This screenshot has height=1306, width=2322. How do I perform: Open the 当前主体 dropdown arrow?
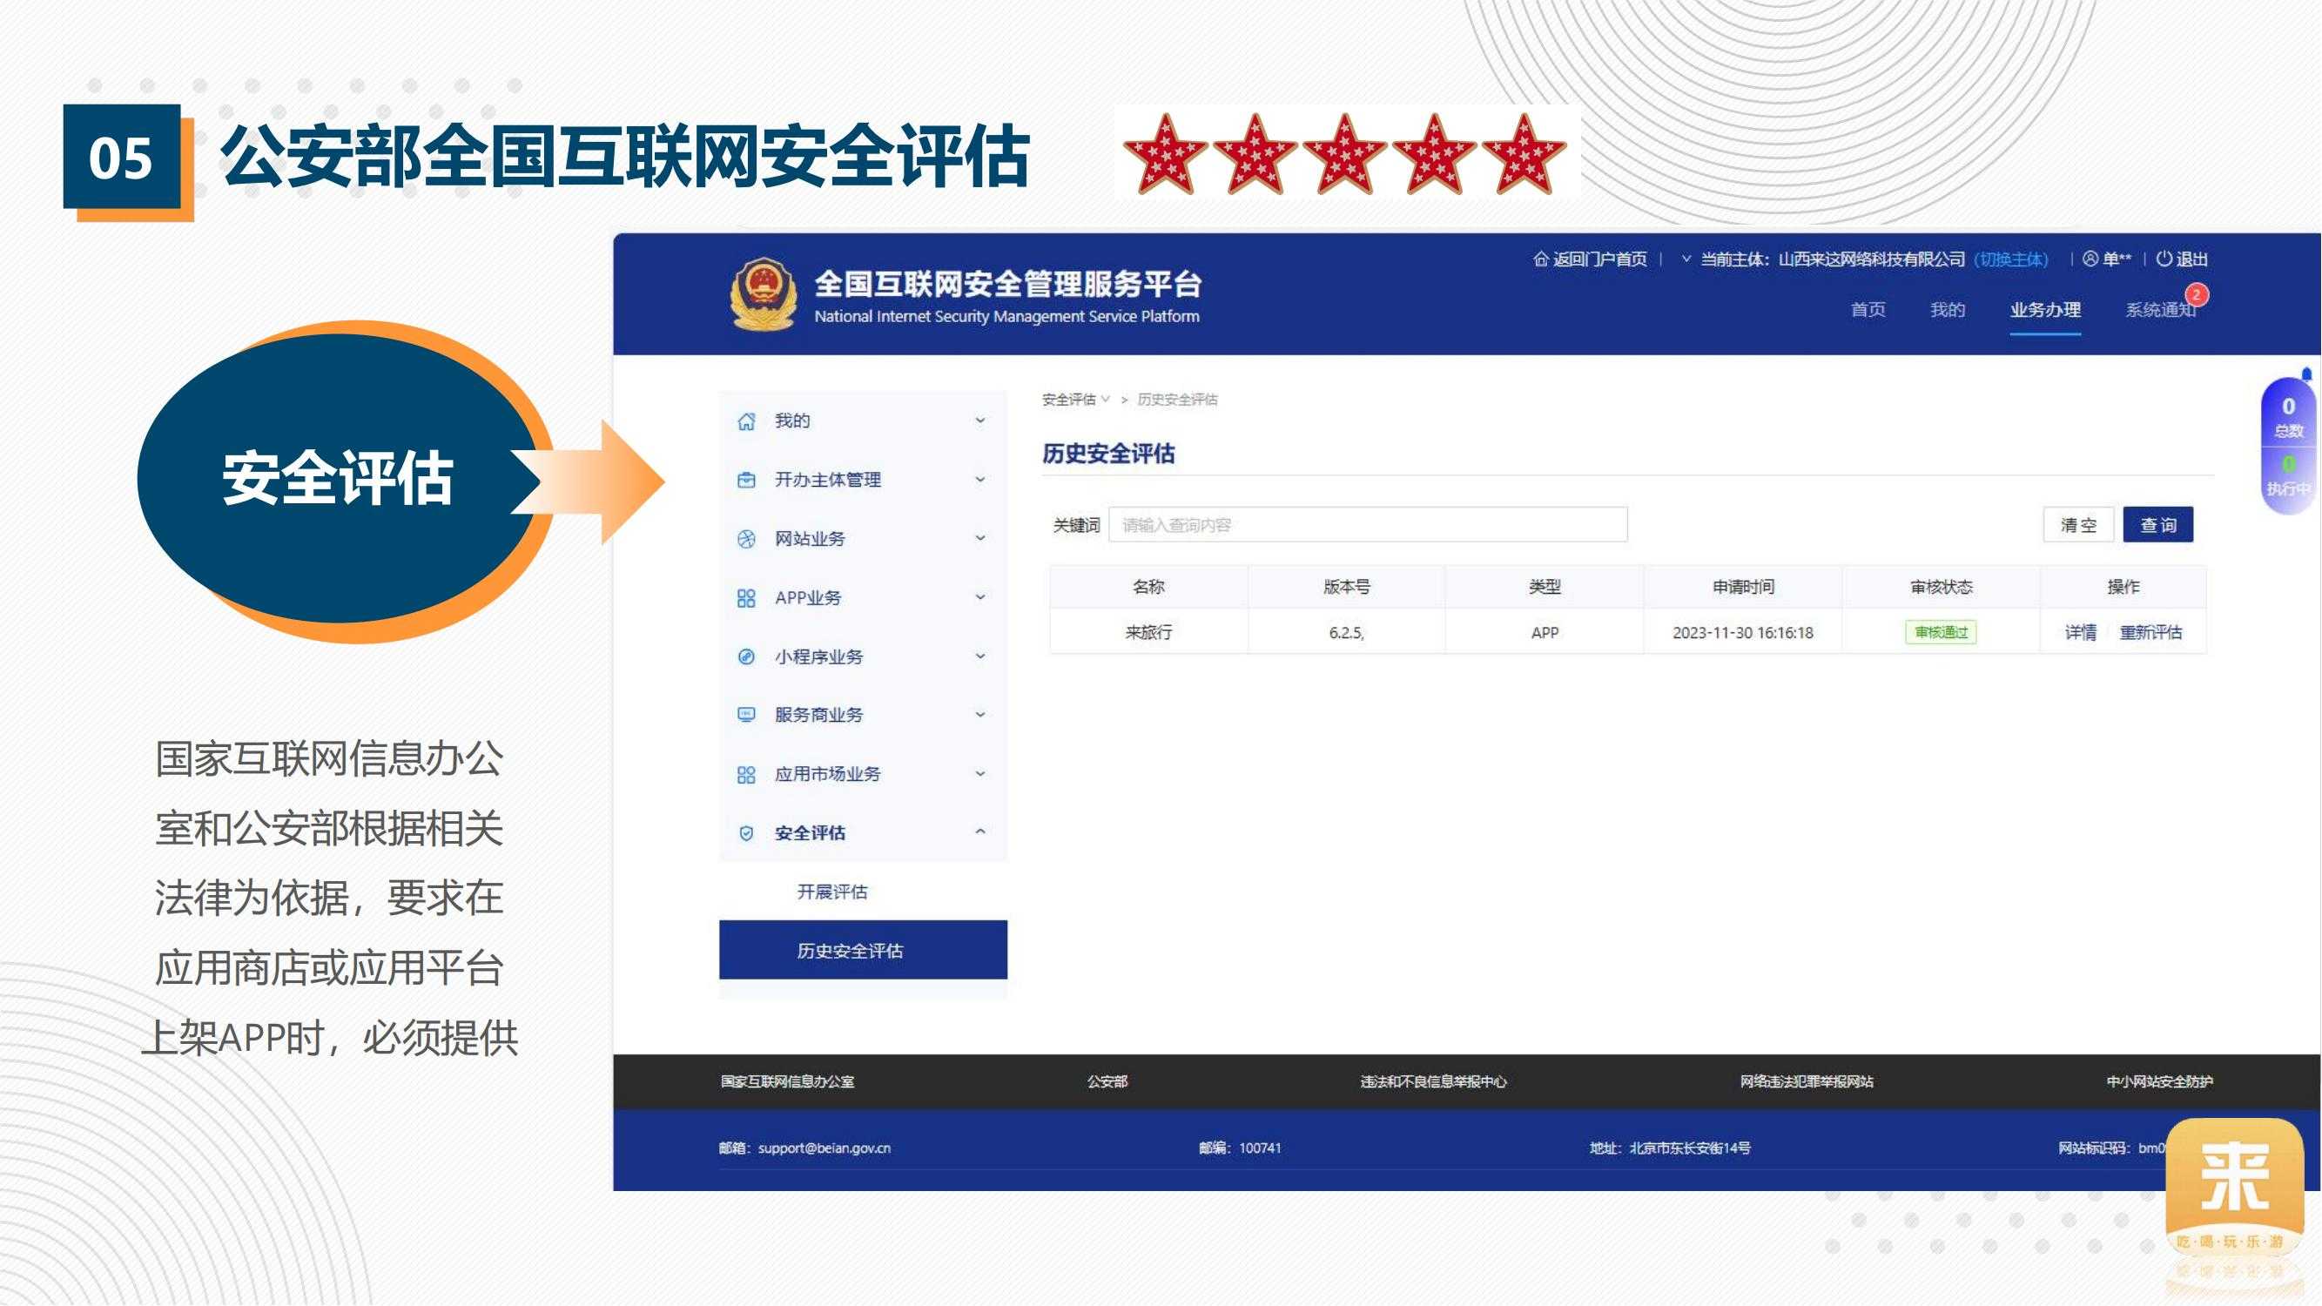coord(1686,259)
